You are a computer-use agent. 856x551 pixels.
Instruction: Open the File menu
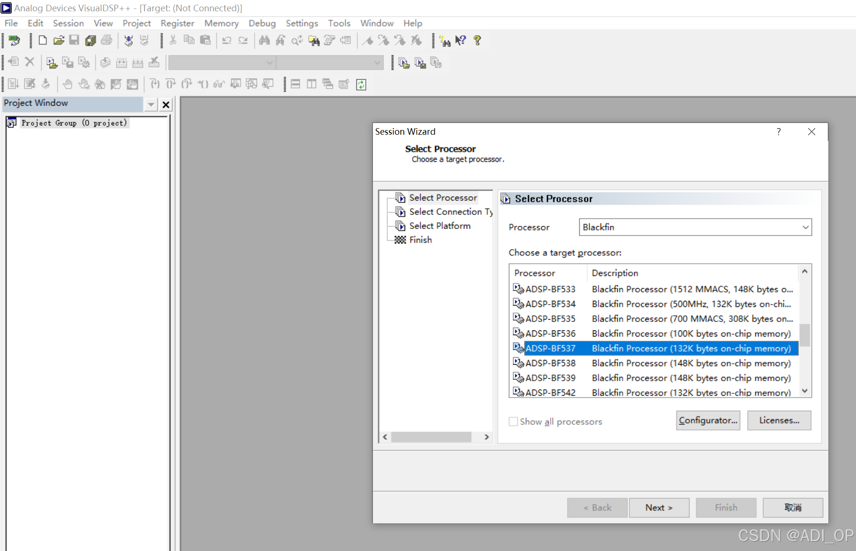[11, 23]
